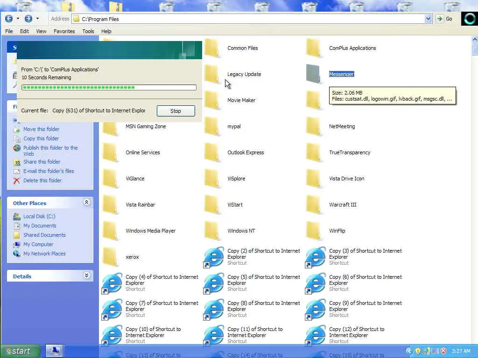
Task: Select the ViStart folder icon
Action: click(212, 205)
